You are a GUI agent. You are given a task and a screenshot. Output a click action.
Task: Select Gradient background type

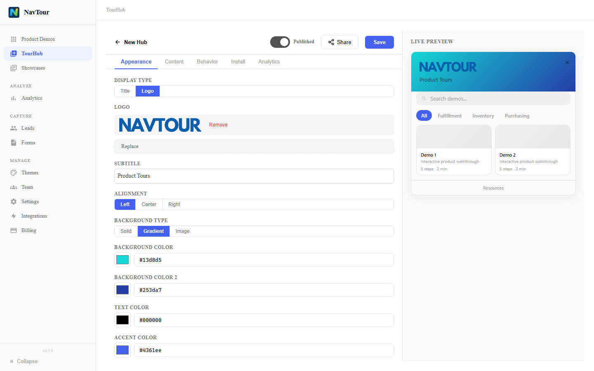154,231
